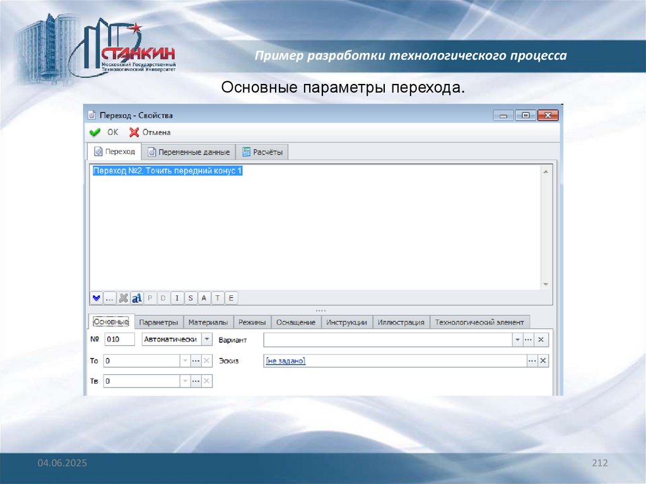This screenshot has width=646, height=484.
Task: Expand the То dropdown arrow
Action: [185, 361]
